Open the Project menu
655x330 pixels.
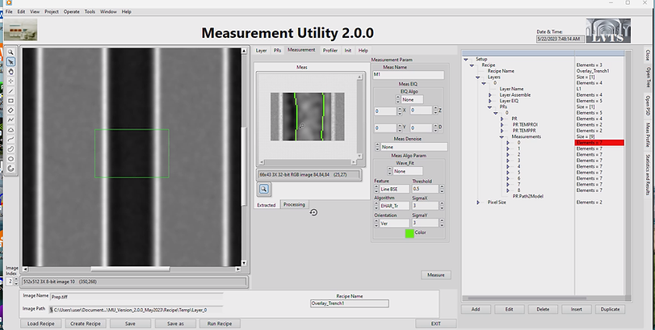tap(52, 11)
